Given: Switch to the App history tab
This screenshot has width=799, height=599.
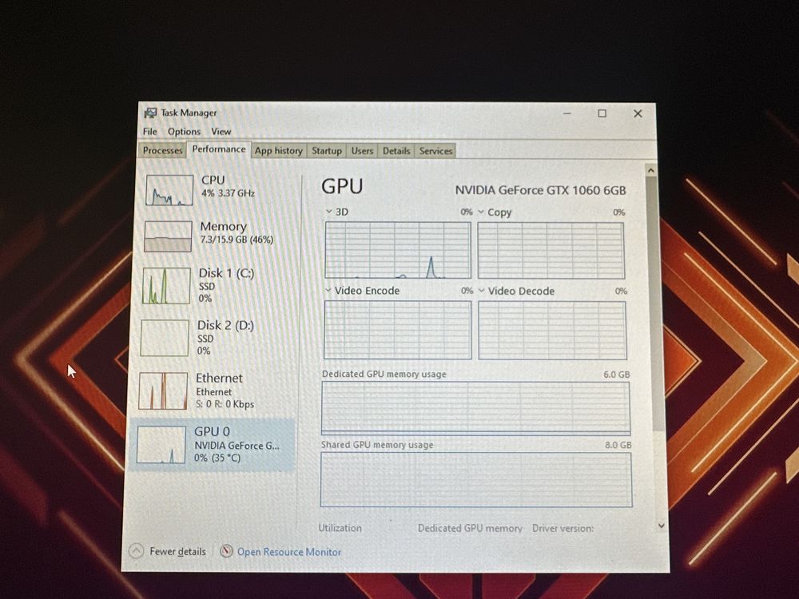Looking at the screenshot, I should point(279,150).
